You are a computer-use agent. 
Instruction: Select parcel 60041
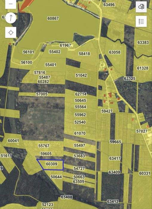tap(13, 141)
